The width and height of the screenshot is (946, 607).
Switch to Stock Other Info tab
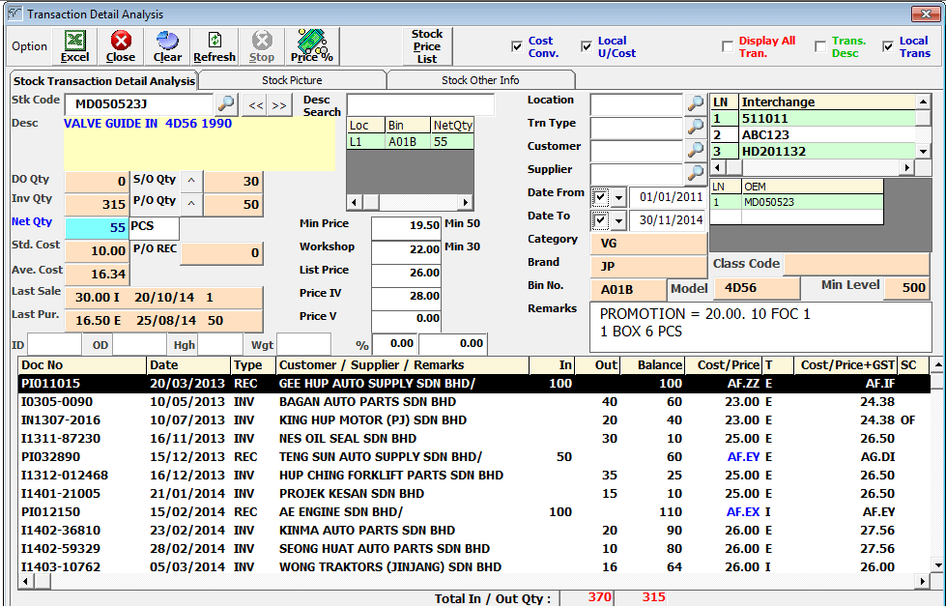click(x=480, y=80)
